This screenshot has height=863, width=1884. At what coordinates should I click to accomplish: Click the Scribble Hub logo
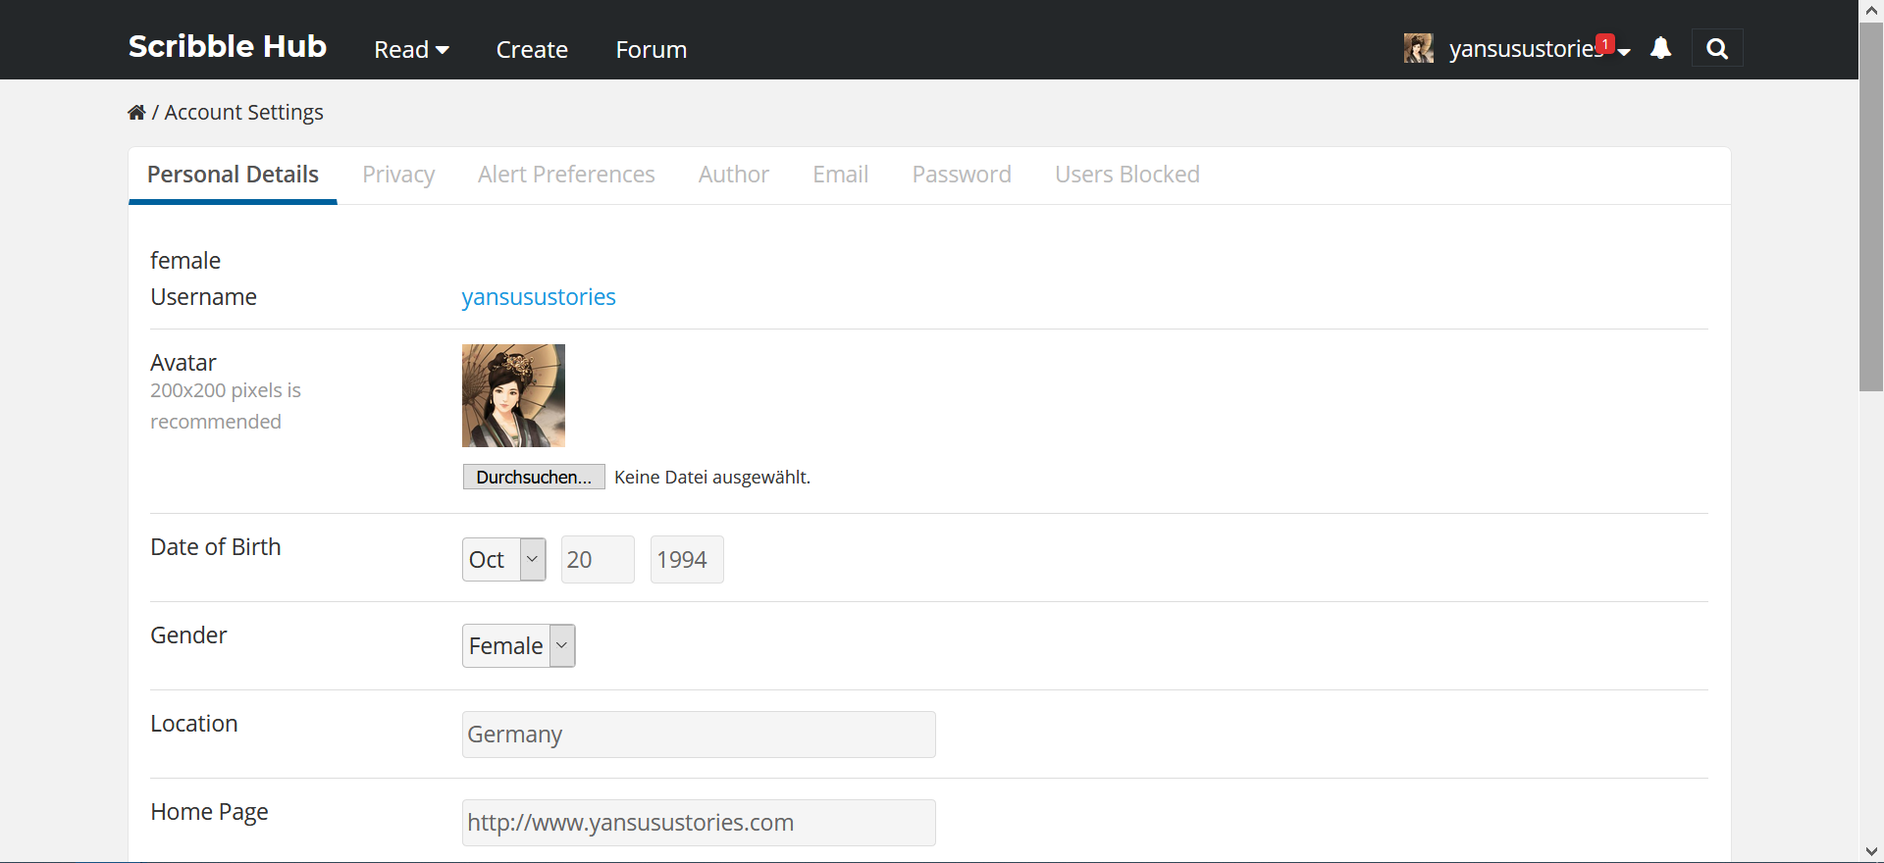pyautogui.click(x=227, y=46)
